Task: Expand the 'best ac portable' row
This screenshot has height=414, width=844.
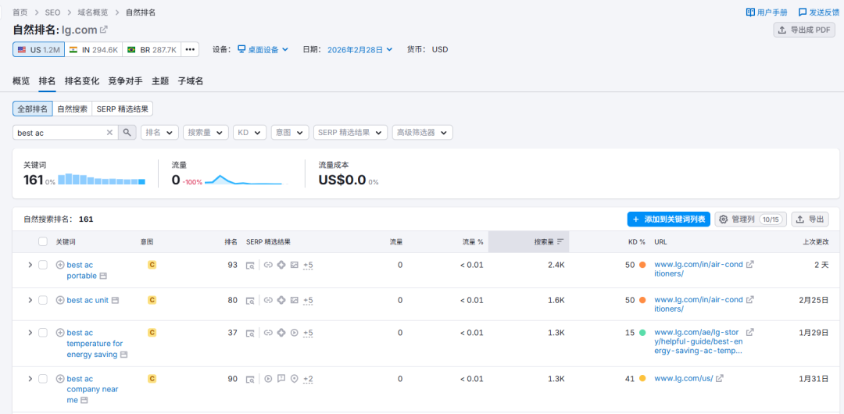Action: click(30, 265)
